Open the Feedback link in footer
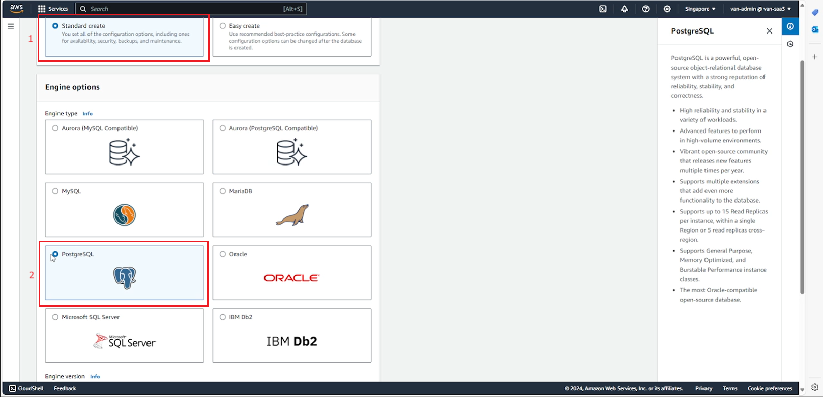This screenshot has height=397, width=823. 65,388
